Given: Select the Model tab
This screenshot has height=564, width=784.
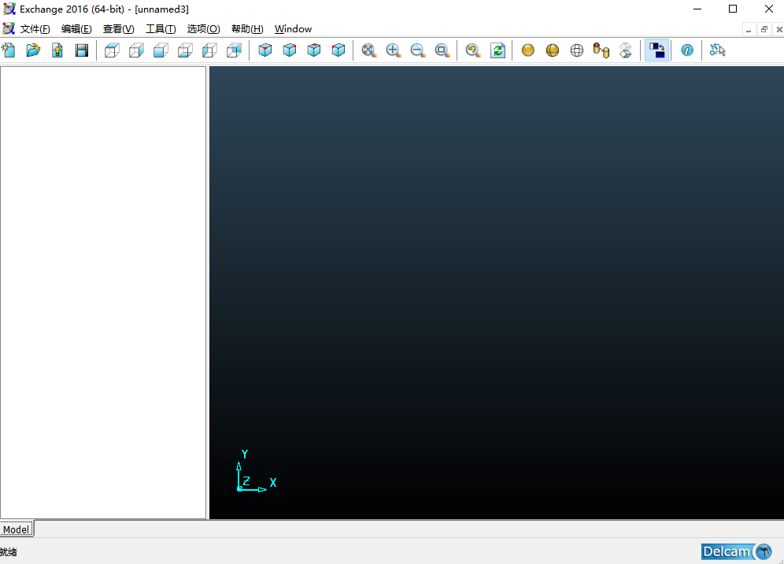Looking at the screenshot, I should coord(17,529).
